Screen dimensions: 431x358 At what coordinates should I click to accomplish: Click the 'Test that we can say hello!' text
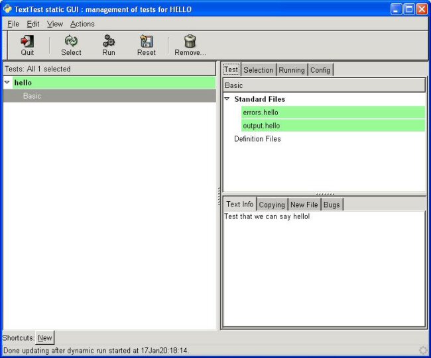click(x=267, y=216)
